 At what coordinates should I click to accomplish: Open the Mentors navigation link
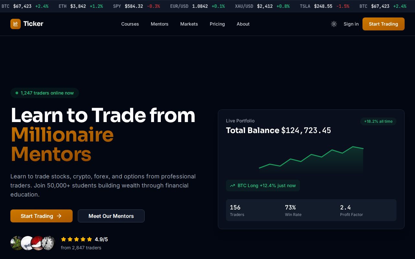point(160,24)
